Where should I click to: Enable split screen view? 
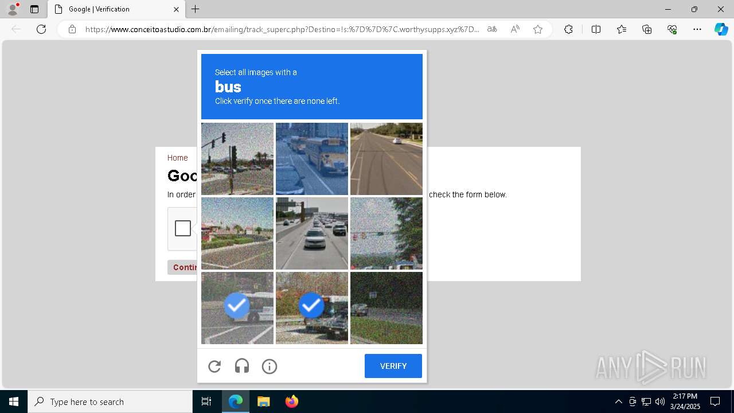coord(596,29)
